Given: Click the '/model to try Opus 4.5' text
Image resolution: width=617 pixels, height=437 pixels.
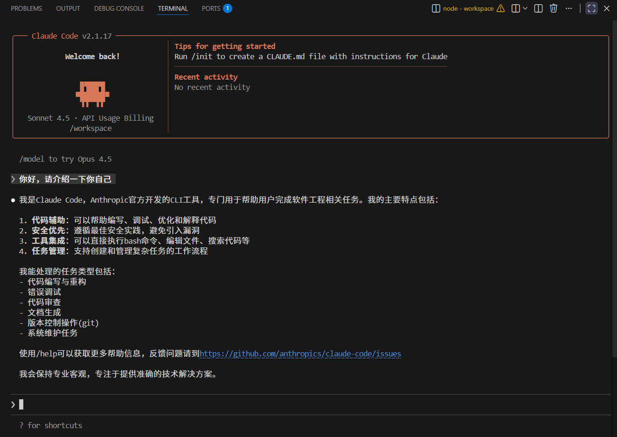Looking at the screenshot, I should pyautogui.click(x=65, y=159).
